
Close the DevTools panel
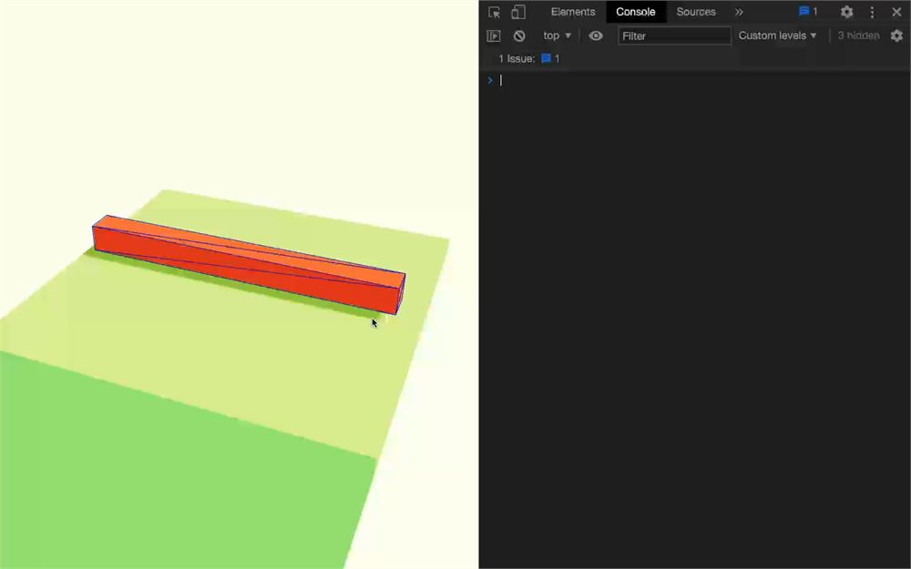(x=896, y=12)
